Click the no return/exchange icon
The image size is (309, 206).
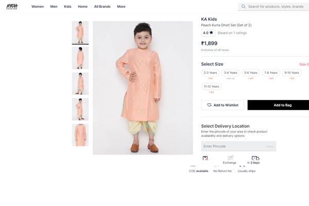230,158
